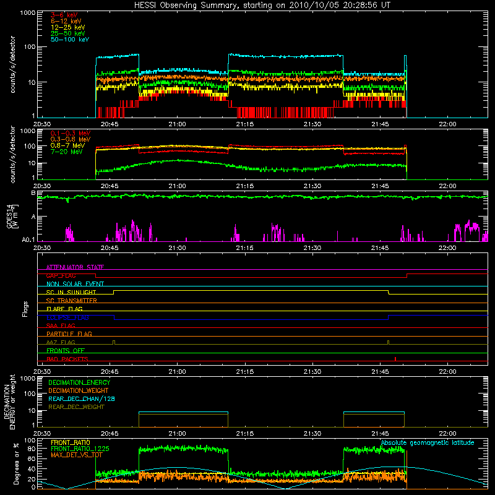Select the PARTICLE_FLAG label

[69, 334]
